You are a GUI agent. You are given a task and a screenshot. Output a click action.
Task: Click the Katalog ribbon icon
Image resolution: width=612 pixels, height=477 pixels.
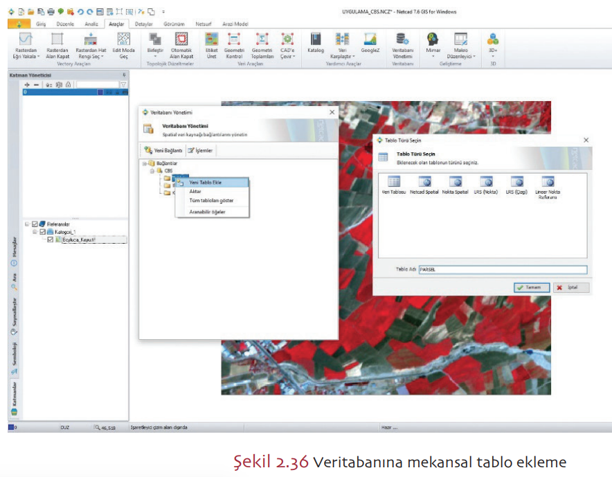(316, 42)
